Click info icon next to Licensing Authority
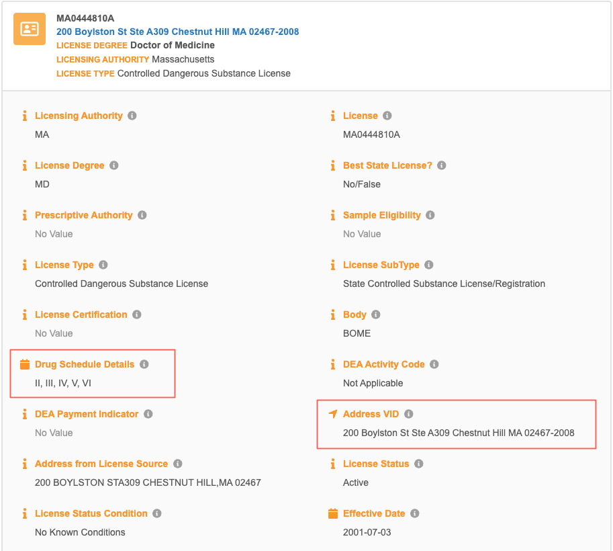 click(x=132, y=116)
